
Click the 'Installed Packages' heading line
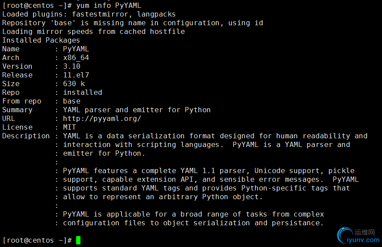[x=41, y=40]
